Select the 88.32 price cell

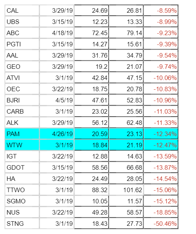coord(91,190)
